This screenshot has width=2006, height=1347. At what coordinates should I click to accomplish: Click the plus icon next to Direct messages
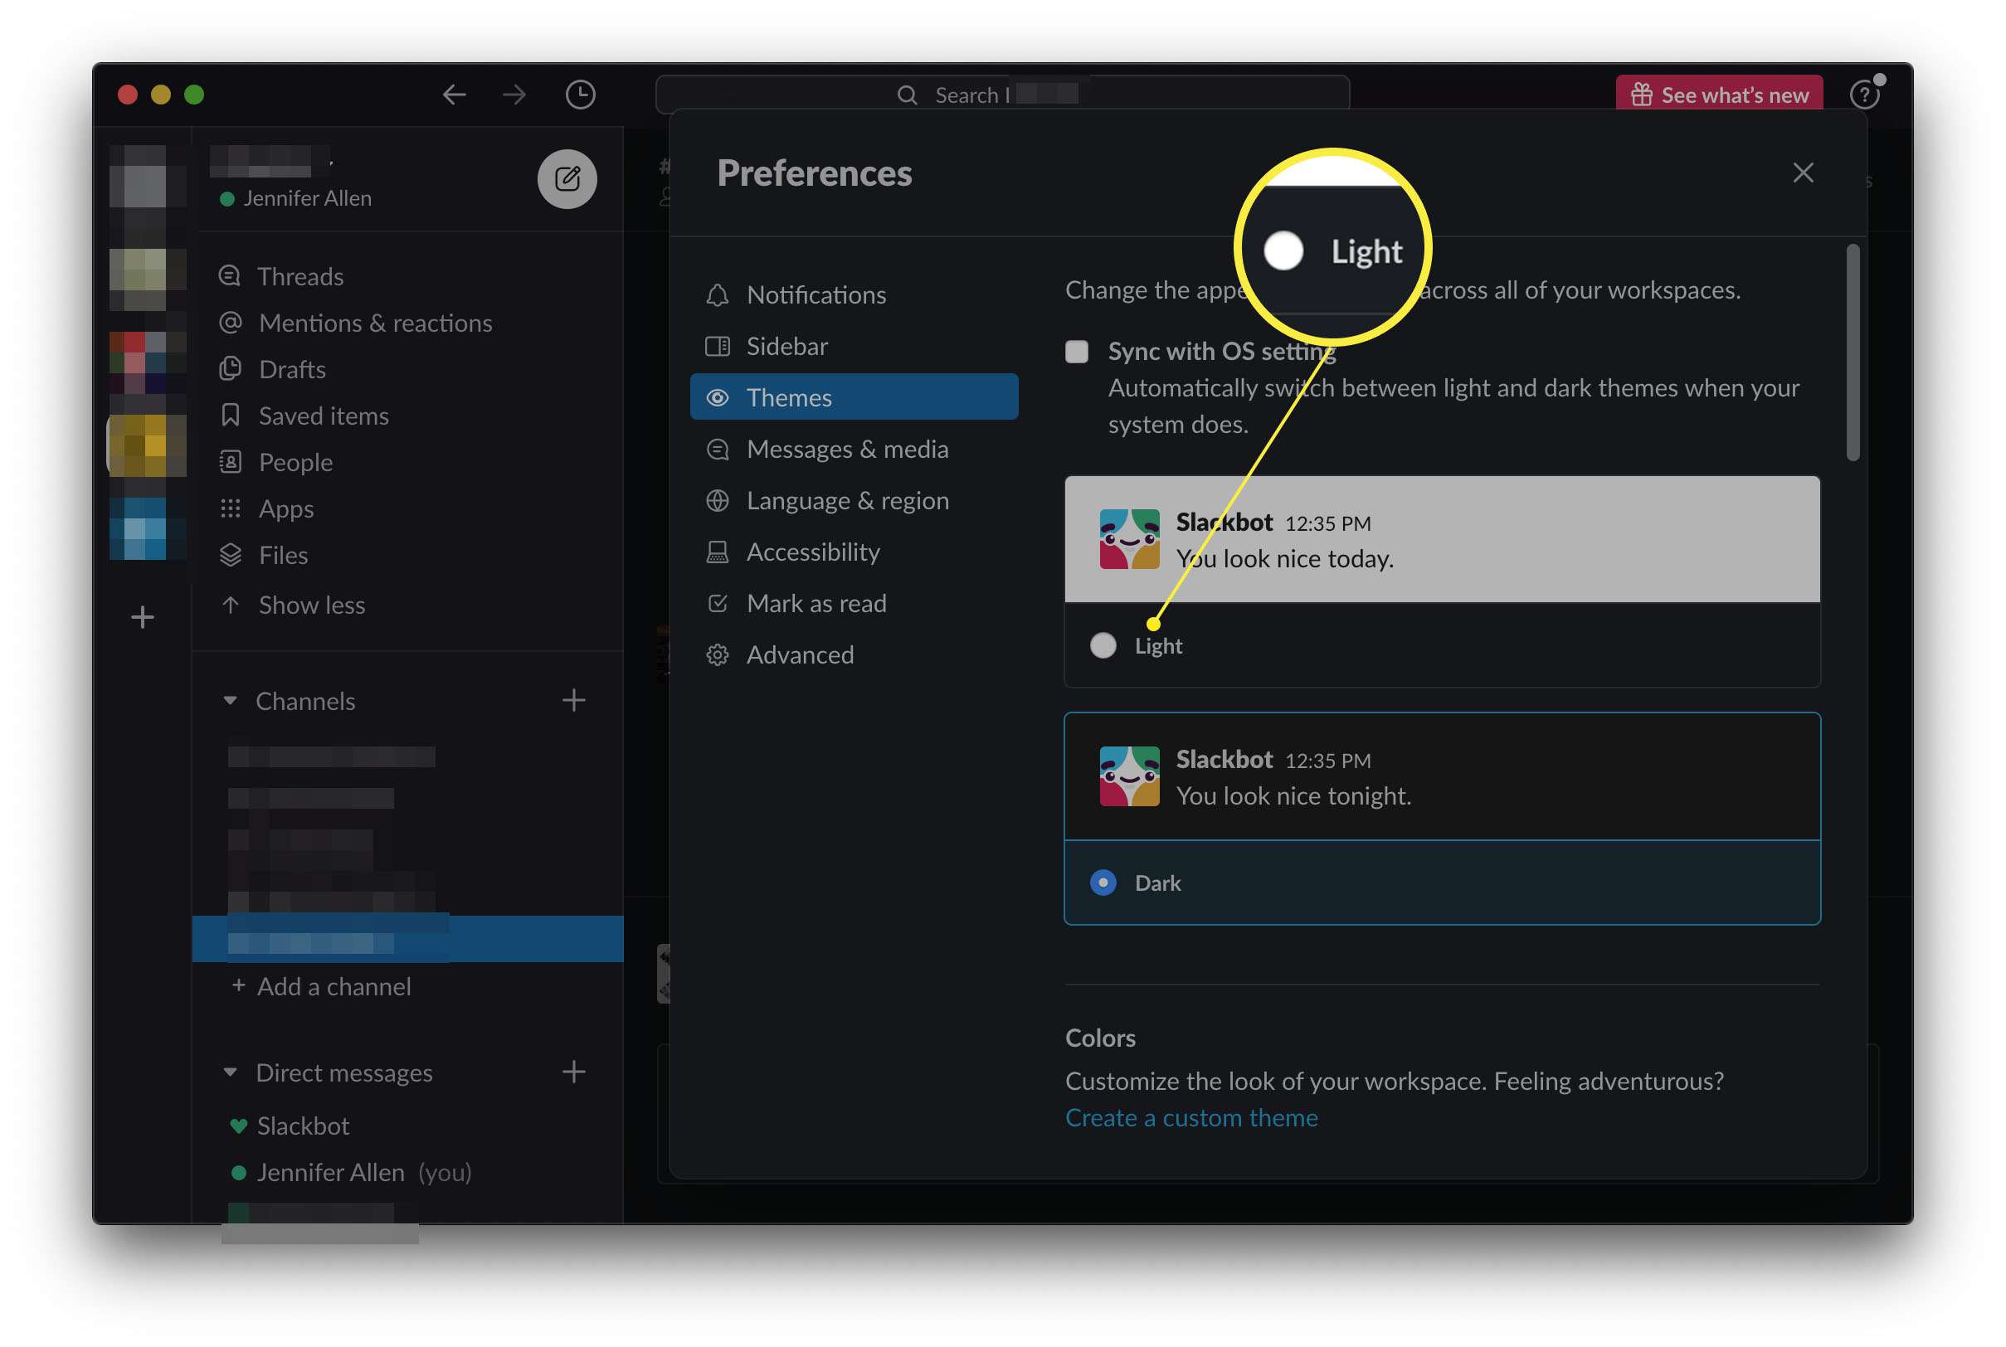(x=574, y=1072)
